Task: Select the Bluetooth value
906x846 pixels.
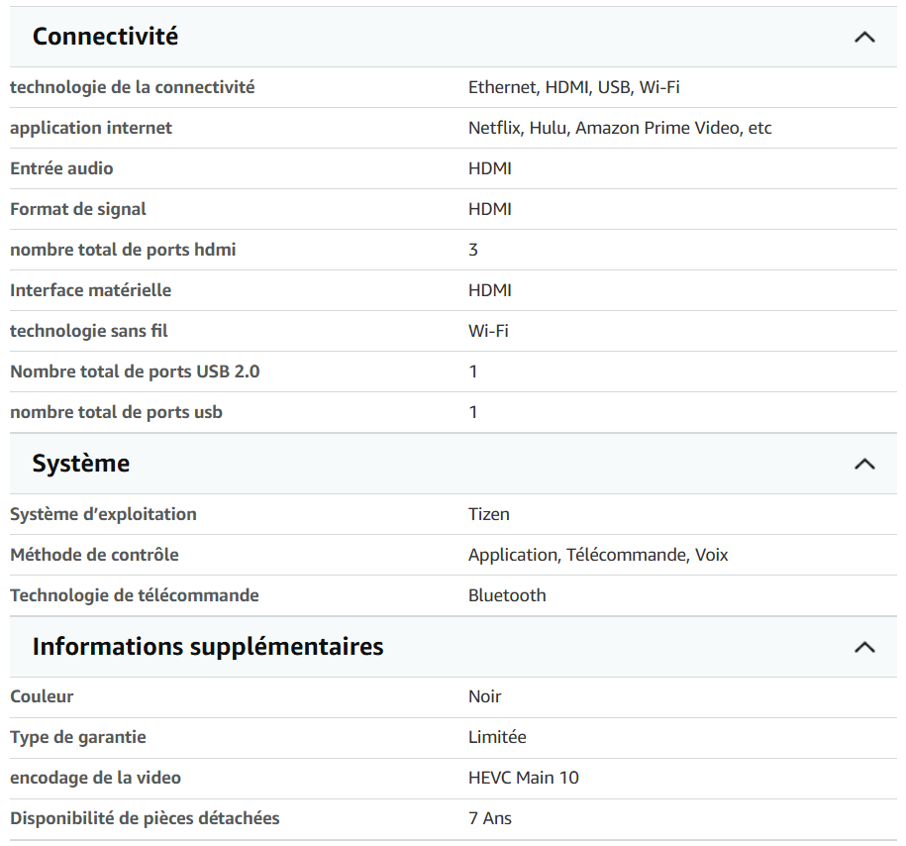Action: [507, 595]
